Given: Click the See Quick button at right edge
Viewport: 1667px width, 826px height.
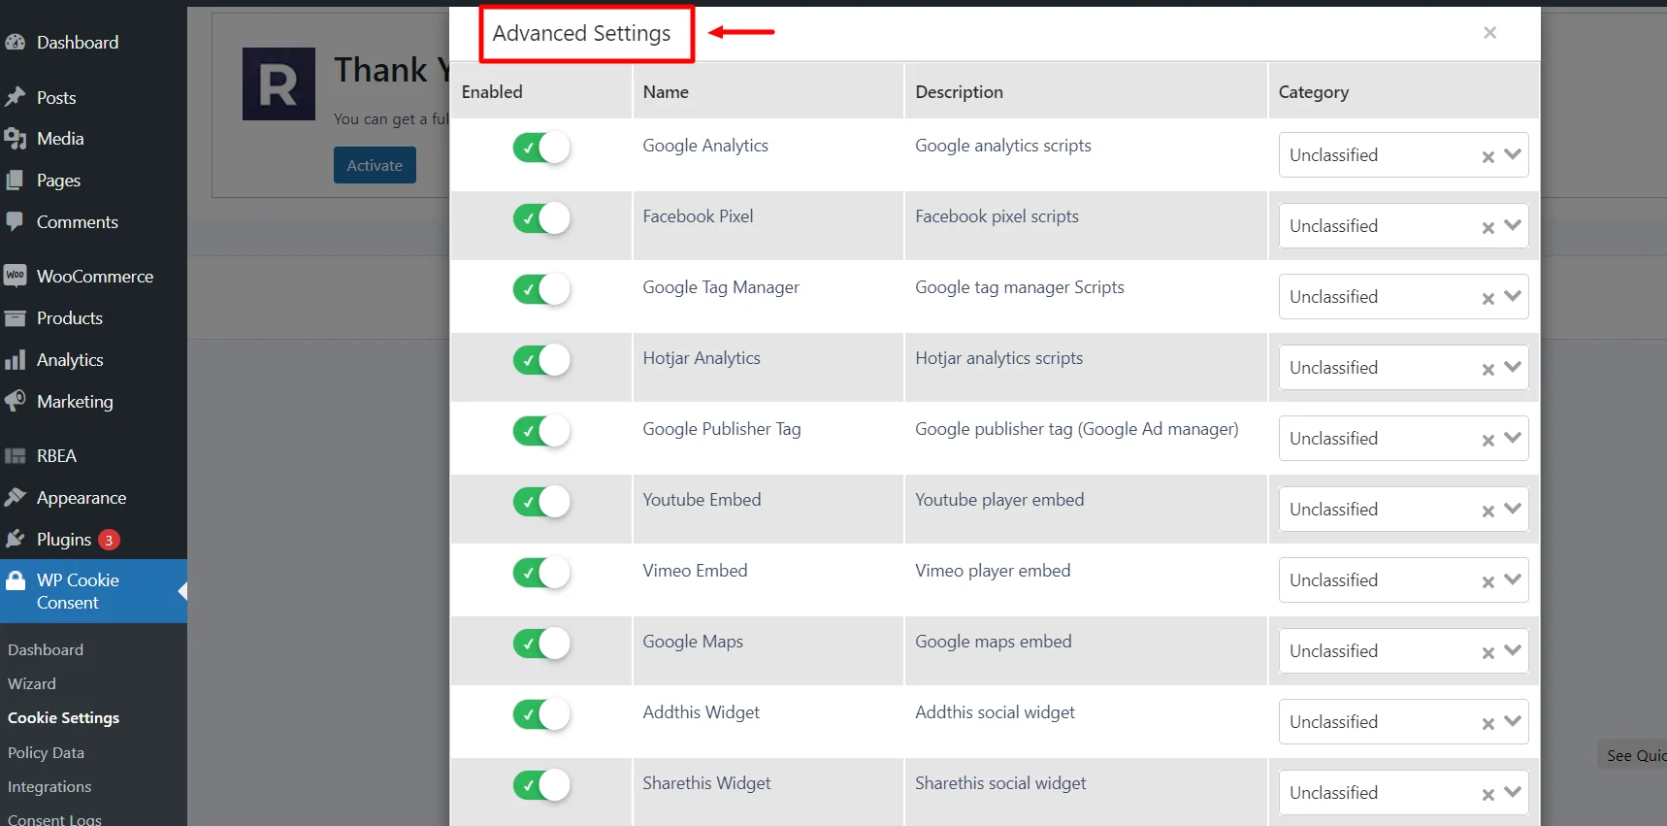Looking at the screenshot, I should pyautogui.click(x=1633, y=755).
